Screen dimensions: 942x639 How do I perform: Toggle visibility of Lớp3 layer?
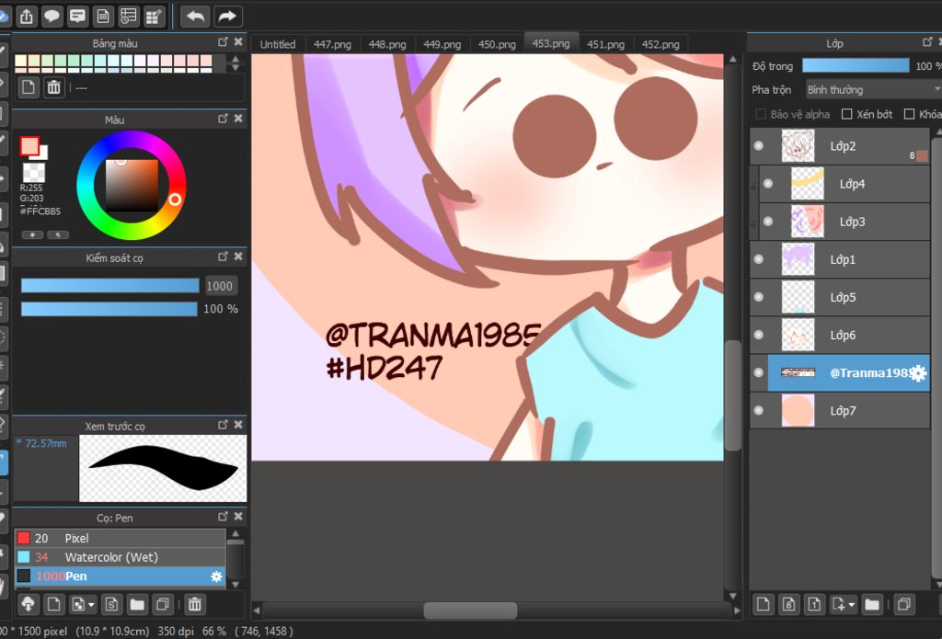[768, 222]
